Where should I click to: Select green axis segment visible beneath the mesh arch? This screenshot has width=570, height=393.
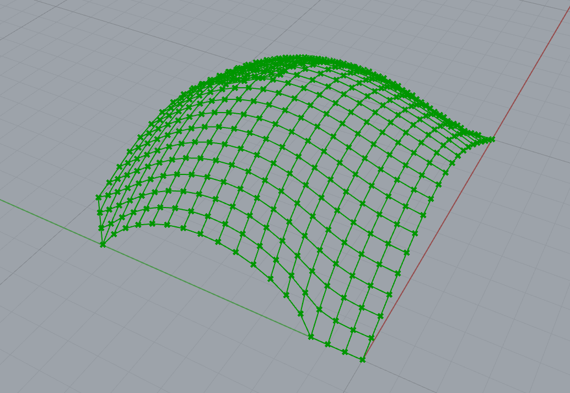click(221, 294)
